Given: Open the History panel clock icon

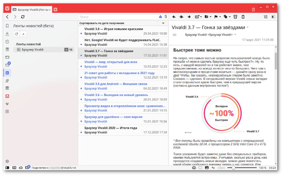Looking at the screenshot, I should pyautogui.click(x=7, y=41).
